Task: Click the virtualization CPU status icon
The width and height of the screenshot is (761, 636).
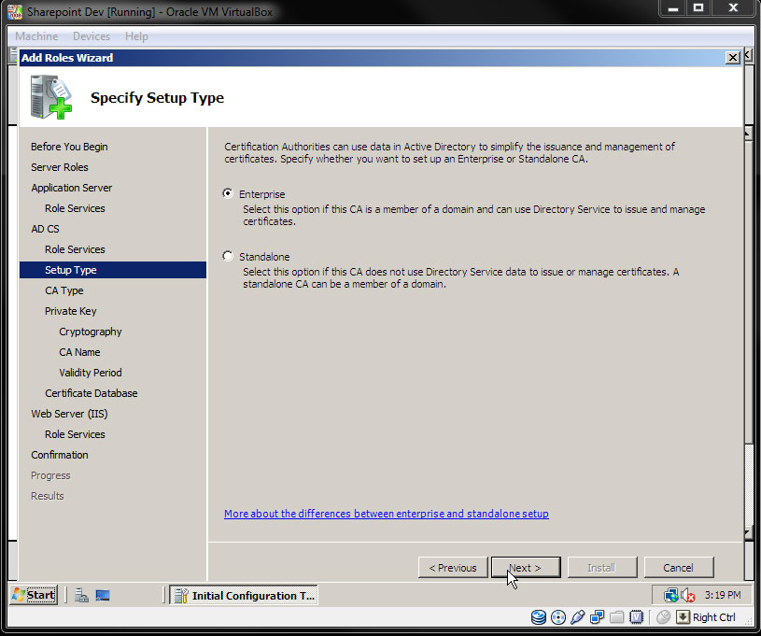Action: [636, 617]
